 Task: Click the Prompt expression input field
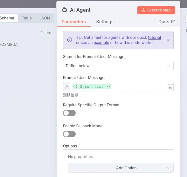pos(118,87)
